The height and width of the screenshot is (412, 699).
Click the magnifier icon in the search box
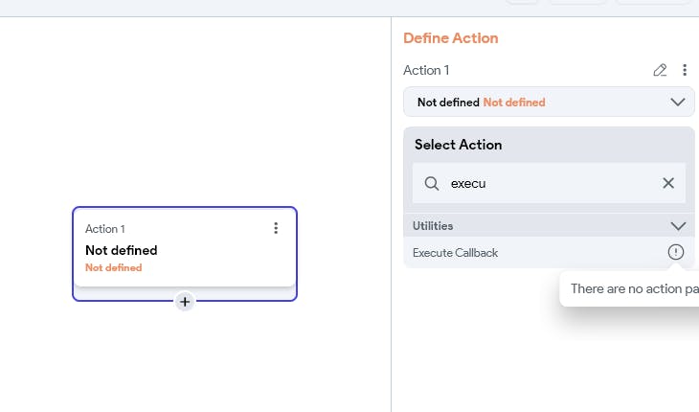(x=432, y=183)
